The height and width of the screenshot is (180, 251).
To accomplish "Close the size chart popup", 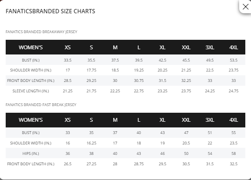I will tap(245, 7).
